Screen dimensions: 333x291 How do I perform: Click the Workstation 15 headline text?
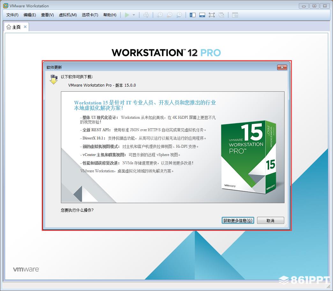coord(145,105)
